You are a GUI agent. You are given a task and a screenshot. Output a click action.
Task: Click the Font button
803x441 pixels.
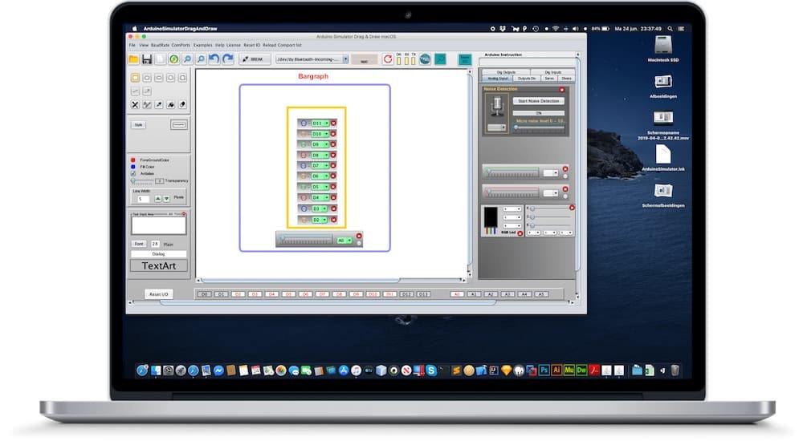pyautogui.click(x=139, y=244)
